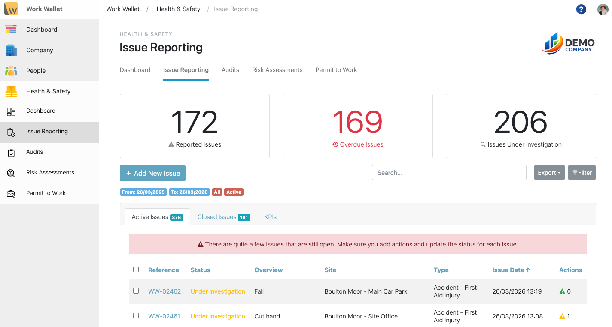The image size is (612, 327).
Task: Check the checkbox for issue WW-02462
Action: [x=136, y=291]
